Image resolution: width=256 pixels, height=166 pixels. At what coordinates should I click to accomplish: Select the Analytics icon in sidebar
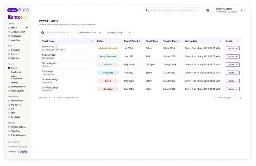pos(9,40)
